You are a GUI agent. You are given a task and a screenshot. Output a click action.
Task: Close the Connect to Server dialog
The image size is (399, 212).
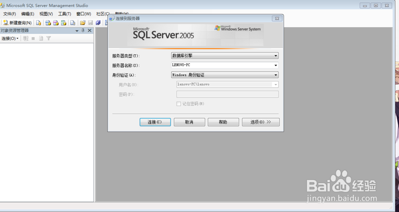[277, 18]
